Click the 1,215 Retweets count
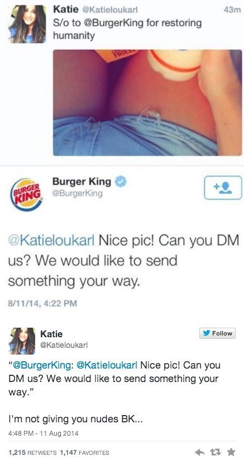244x461 pixels. [x=32, y=453]
